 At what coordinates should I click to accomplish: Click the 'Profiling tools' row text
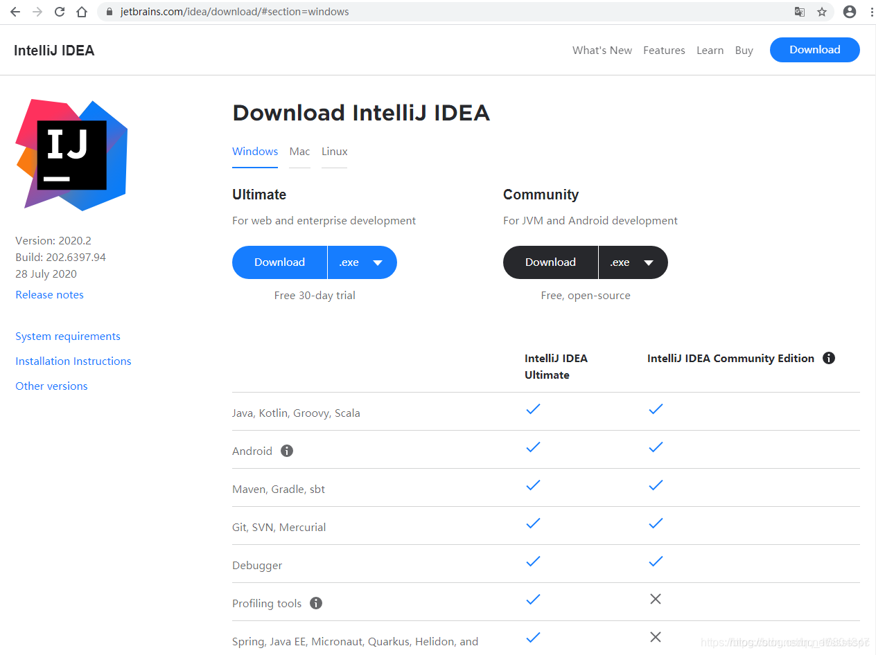(267, 604)
